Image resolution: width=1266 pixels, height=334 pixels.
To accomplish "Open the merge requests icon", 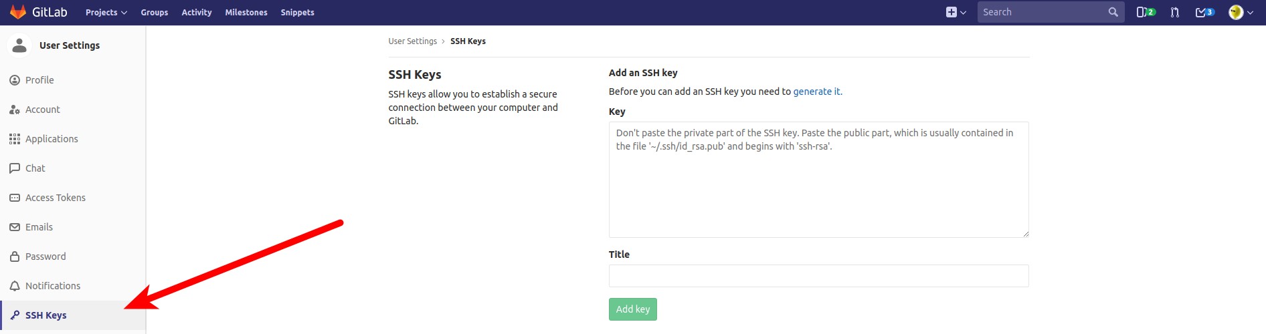I will tap(1175, 12).
